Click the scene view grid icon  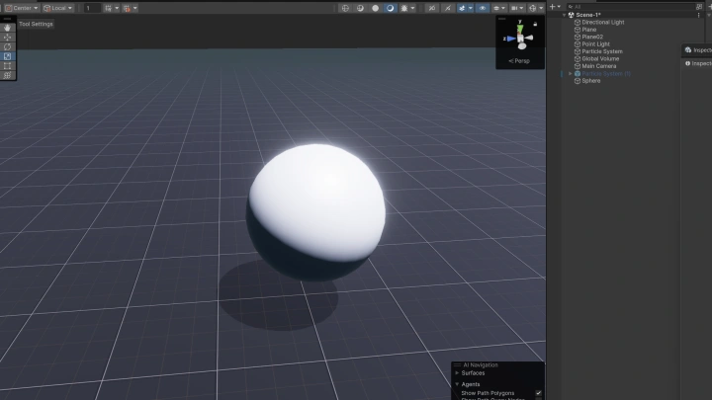[x=496, y=8]
